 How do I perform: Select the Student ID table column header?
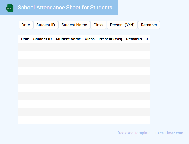[x=43, y=39]
